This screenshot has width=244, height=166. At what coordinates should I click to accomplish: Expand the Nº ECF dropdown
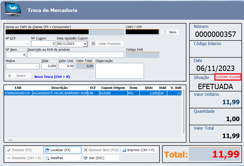[x=27, y=44]
